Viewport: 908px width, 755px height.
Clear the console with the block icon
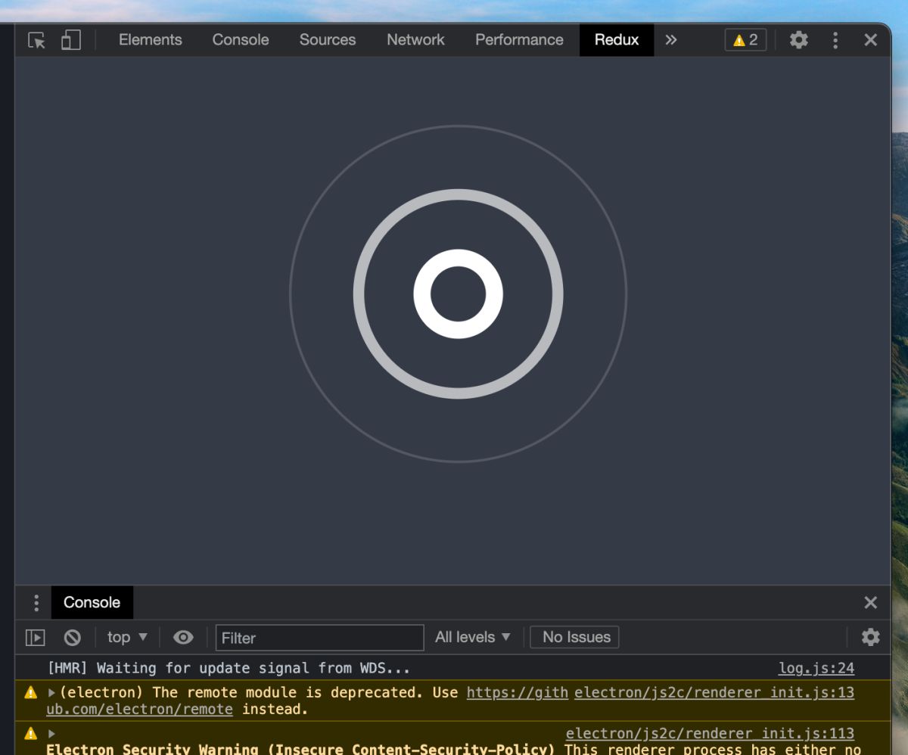click(x=72, y=638)
